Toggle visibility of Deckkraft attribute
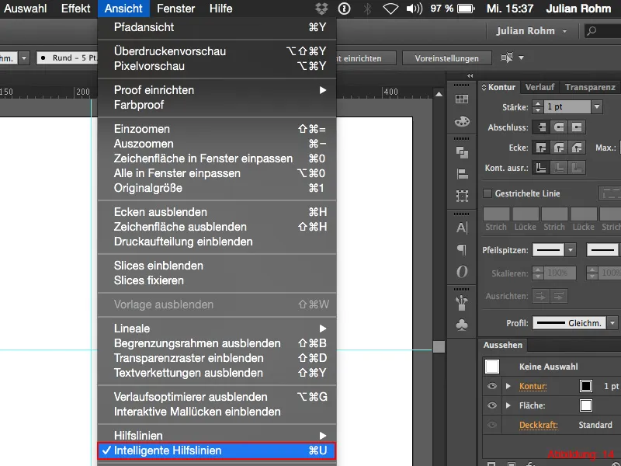Screen dimensions: 621x466 (x=492, y=425)
